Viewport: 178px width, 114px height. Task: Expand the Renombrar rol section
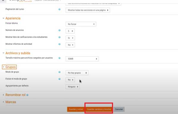[x=3, y=95]
